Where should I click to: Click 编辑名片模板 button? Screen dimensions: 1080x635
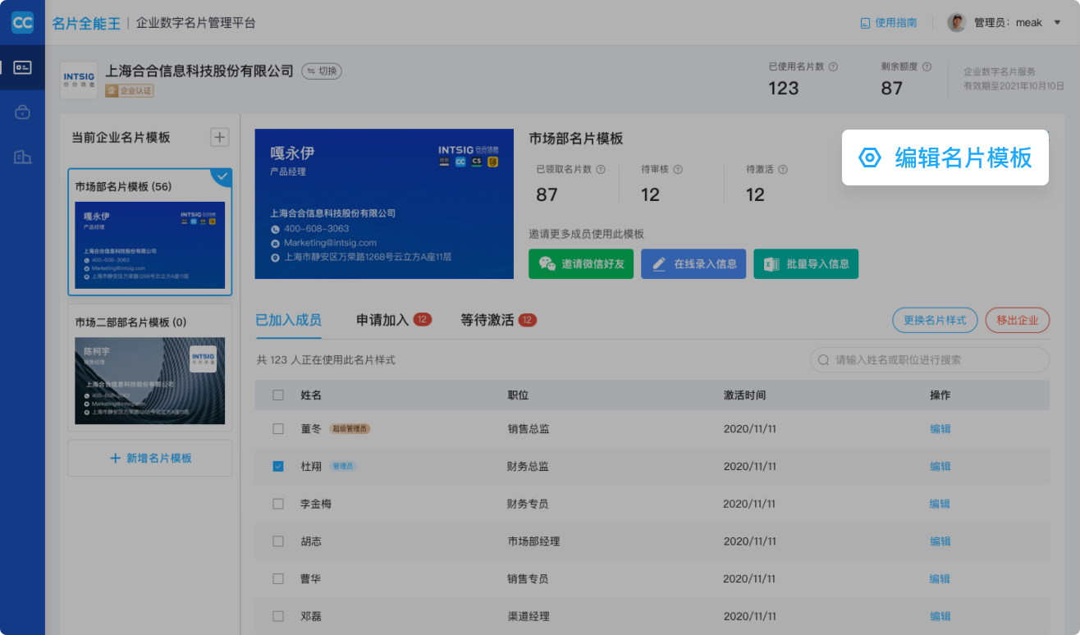[945, 158]
